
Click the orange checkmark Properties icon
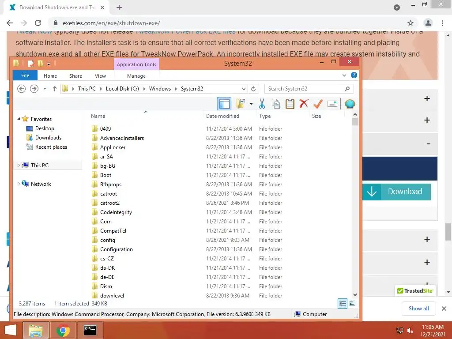pos(318,103)
